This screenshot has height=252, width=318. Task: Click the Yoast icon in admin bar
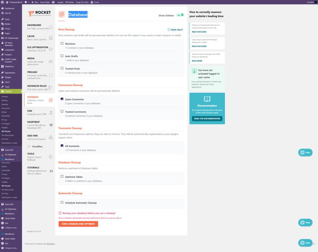click(x=53, y=2)
